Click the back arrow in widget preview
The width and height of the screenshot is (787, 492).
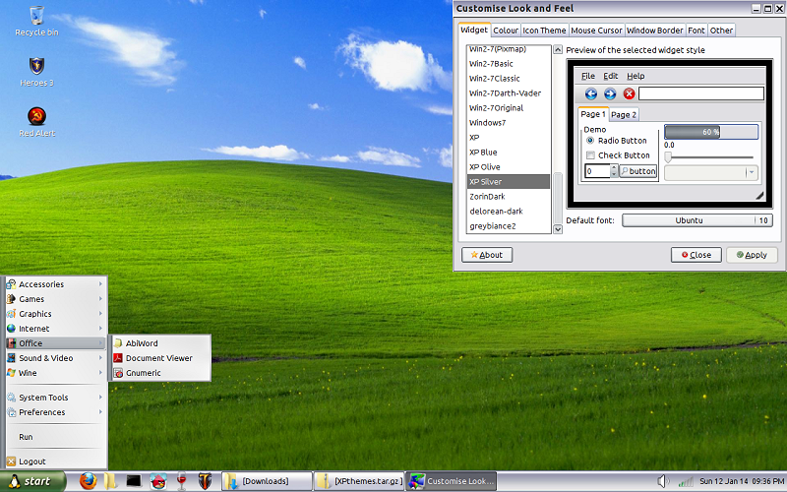click(591, 93)
